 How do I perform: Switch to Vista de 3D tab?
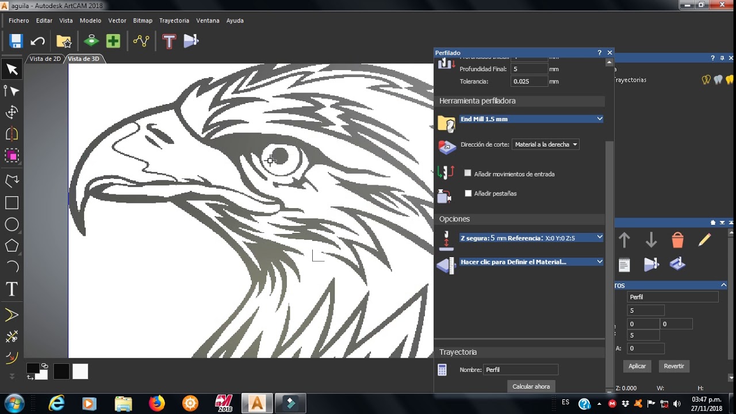(x=84, y=59)
